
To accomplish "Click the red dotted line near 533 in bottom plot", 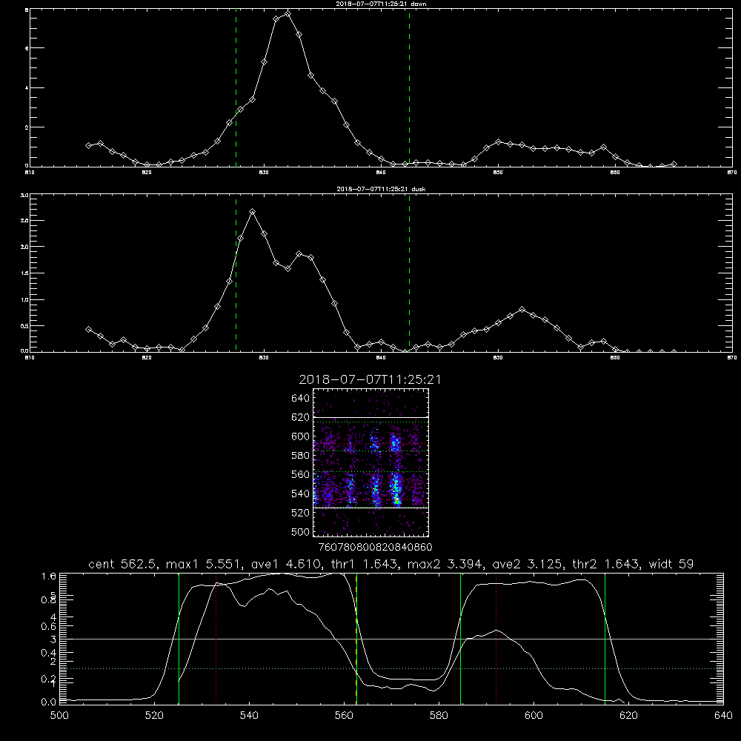I will click(x=216, y=639).
